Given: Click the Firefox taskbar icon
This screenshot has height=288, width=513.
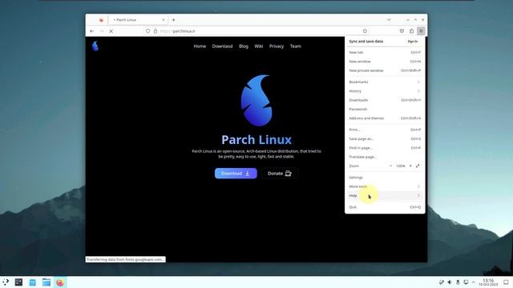Looking at the screenshot, I should (60, 282).
